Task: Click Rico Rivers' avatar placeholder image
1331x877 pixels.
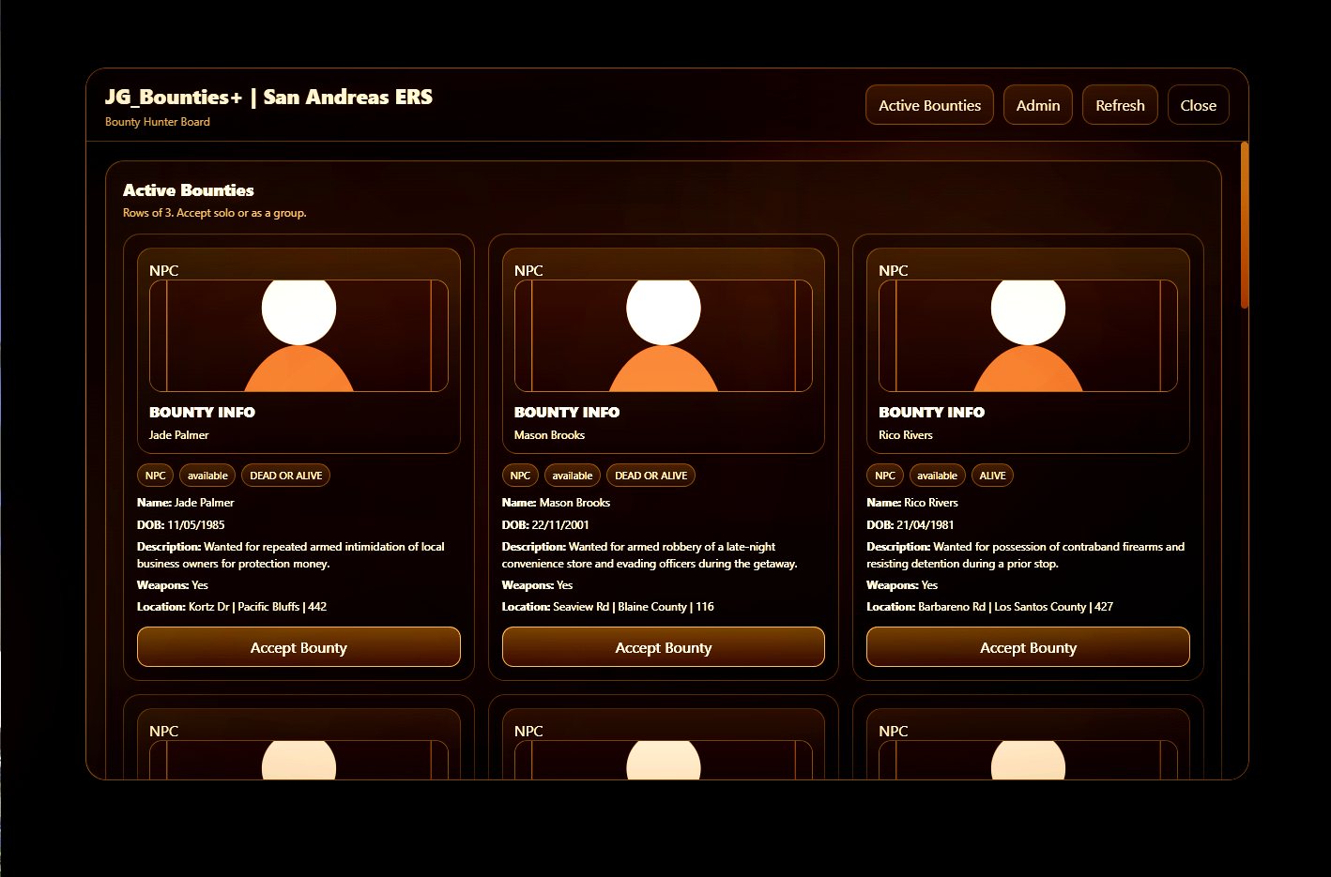Action: [1028, 336]
